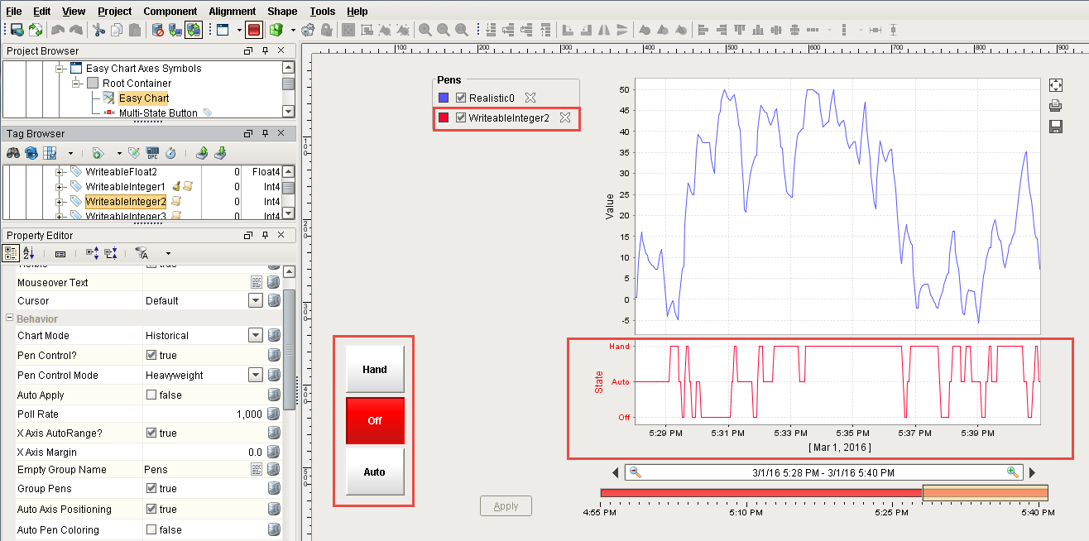Viewport: 1089px width, 541px height.
Task: Toggle the Pen Control? checkbox
Action: tap(151, 355)
